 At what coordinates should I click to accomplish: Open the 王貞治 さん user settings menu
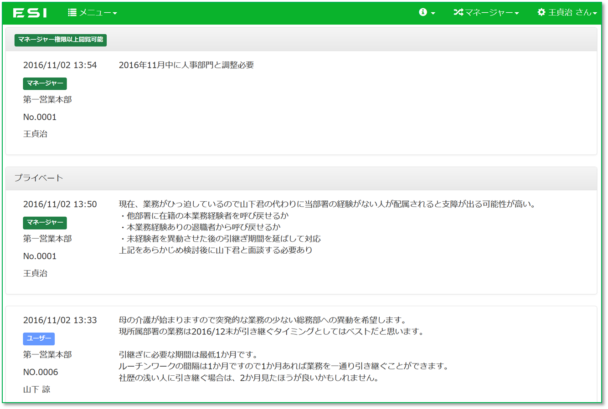pos(567,13)
